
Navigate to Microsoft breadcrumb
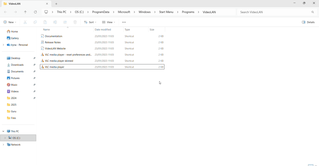124,12
